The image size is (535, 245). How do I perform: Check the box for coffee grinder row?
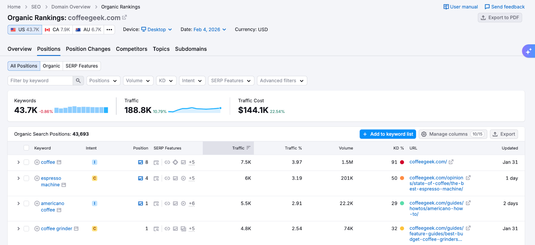point(26,229)
